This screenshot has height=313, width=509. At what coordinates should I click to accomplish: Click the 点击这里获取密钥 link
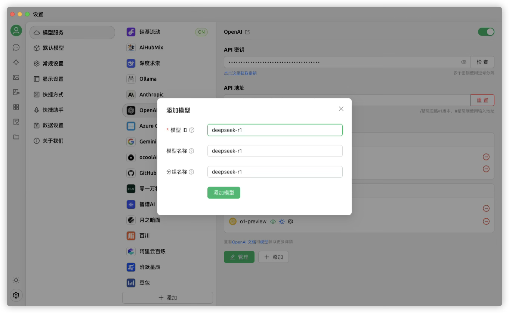click(240, 73)
